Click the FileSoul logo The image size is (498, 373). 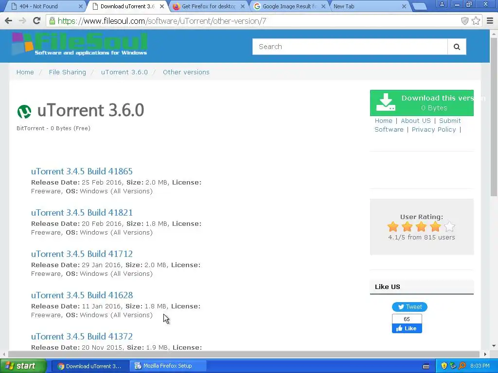(x=79, y=44)
